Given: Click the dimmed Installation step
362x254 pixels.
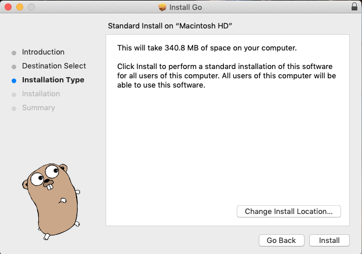Looking at the screenshot, I should pos(41,94).
